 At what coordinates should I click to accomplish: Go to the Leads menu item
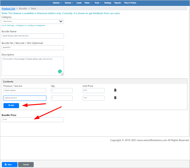coord(79,3)
